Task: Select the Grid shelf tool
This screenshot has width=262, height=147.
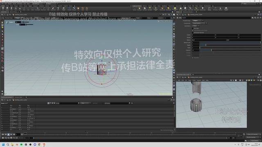Action: [20, 9]
